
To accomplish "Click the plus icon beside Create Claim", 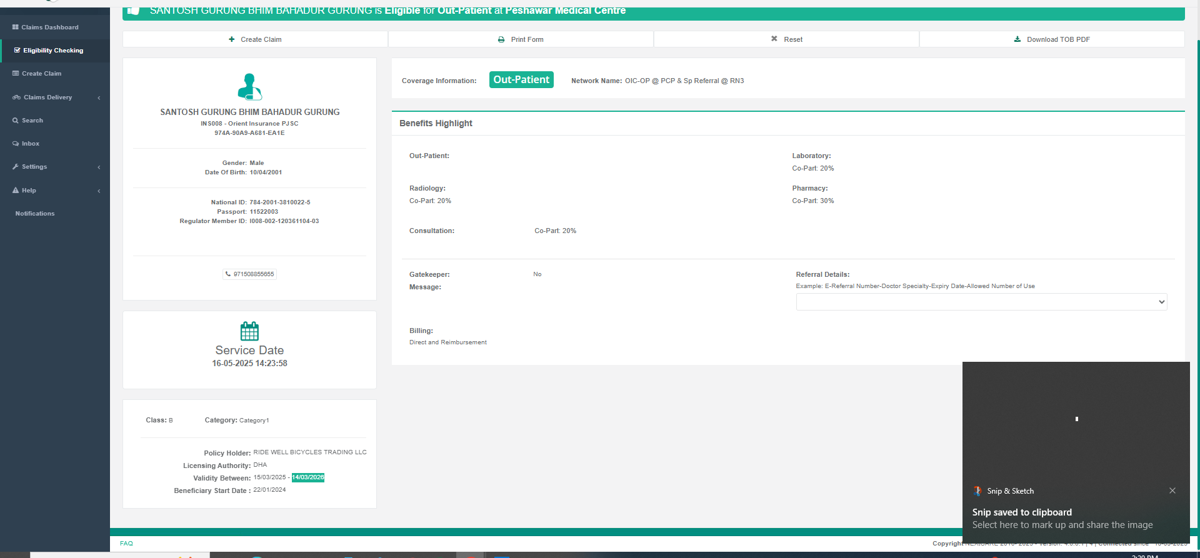I will 232,39.
